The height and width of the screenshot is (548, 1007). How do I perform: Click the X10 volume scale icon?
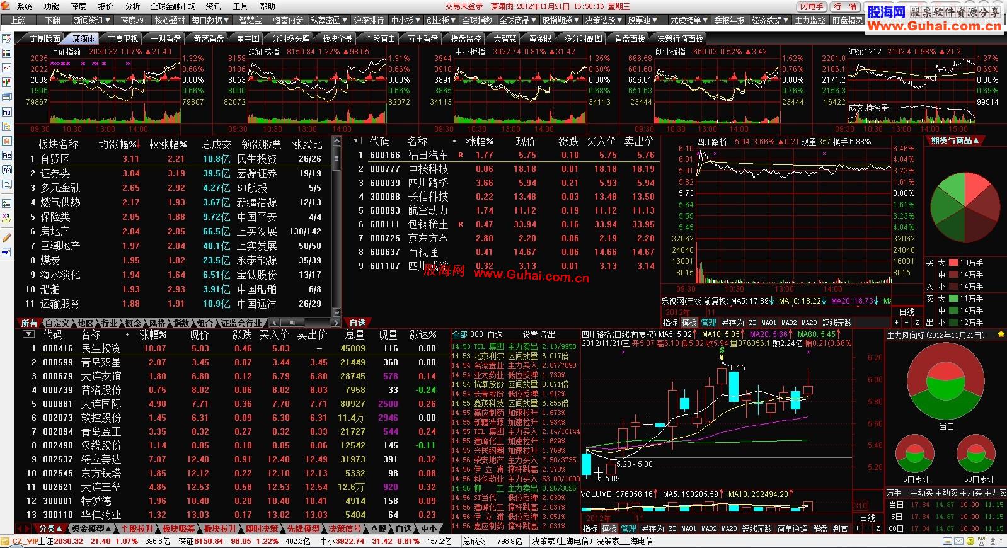pos(861,506)
